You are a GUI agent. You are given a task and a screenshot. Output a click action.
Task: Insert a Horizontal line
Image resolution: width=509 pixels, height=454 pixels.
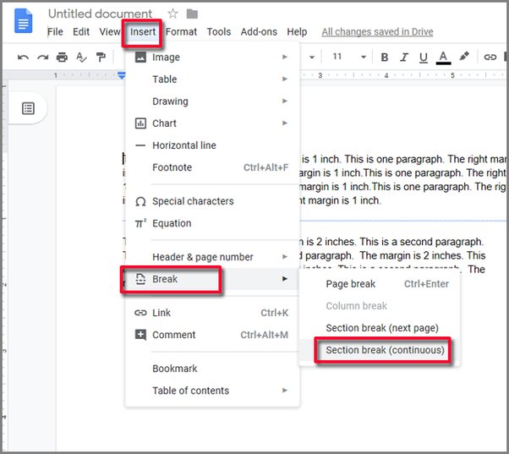(212, 145)
